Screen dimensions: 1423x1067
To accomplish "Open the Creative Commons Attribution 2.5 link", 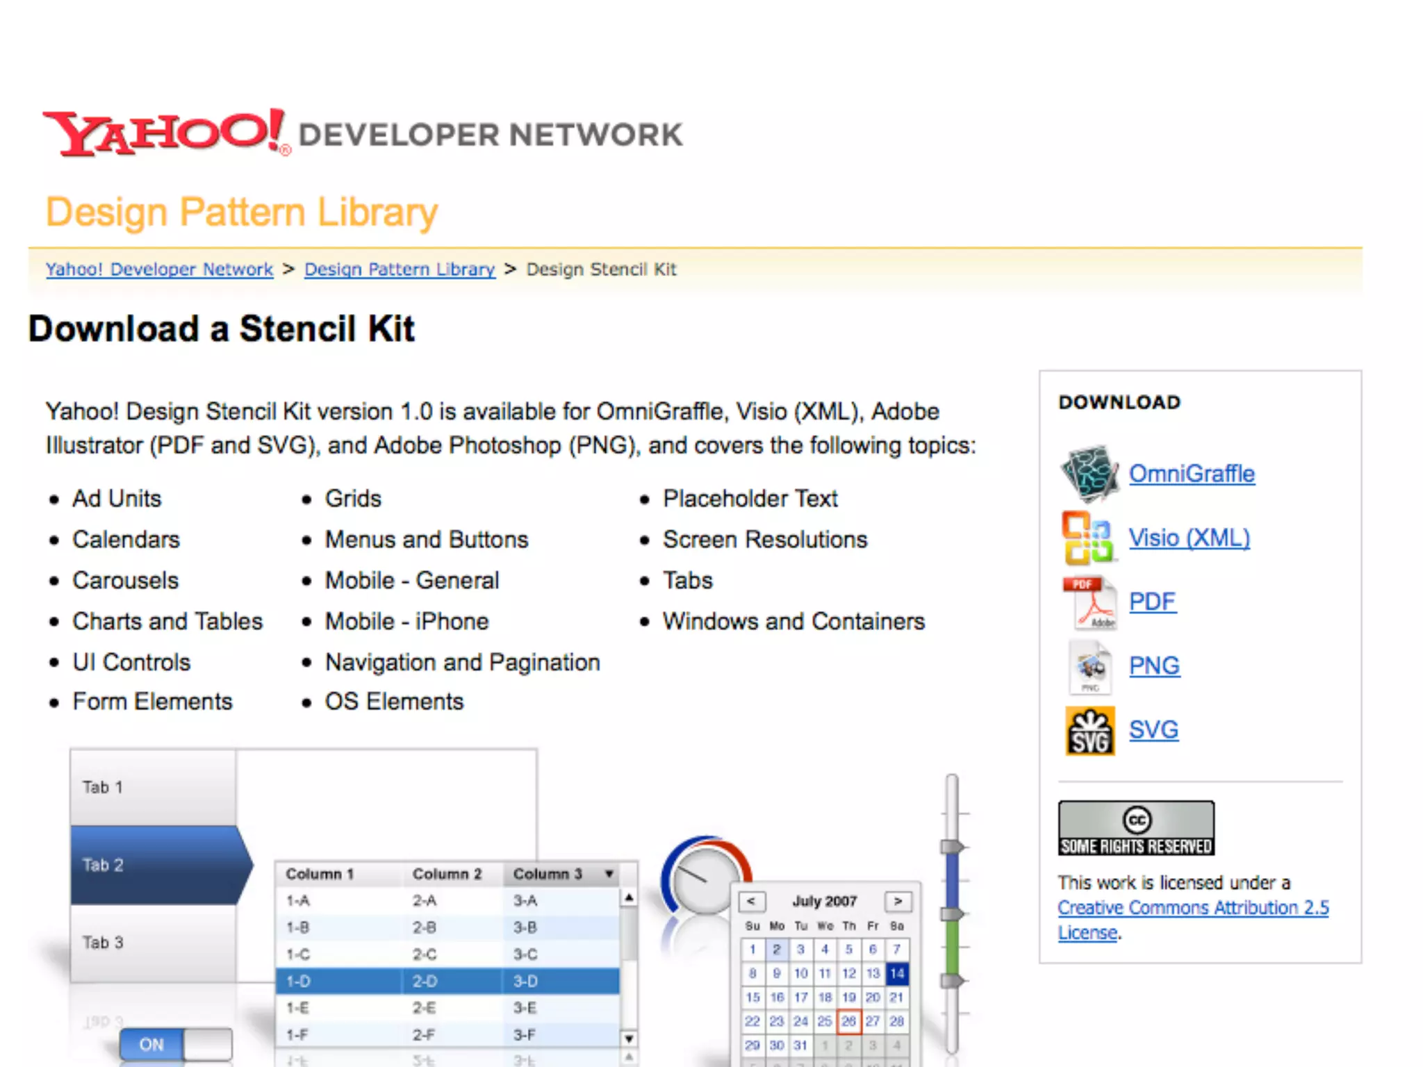I will (1192, 908).
